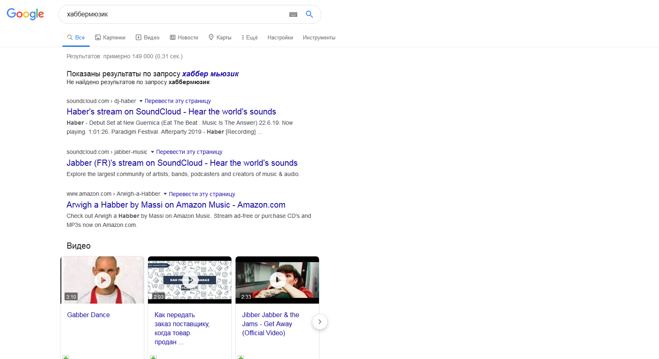This screenshot has width=659, height=359.
Task: Select the Все tab
Action: click(76, 37)
